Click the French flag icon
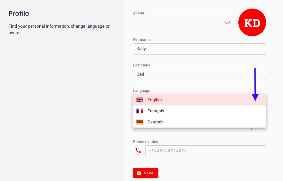This screenshot has width=283, height=181. (x=140, y=111)
